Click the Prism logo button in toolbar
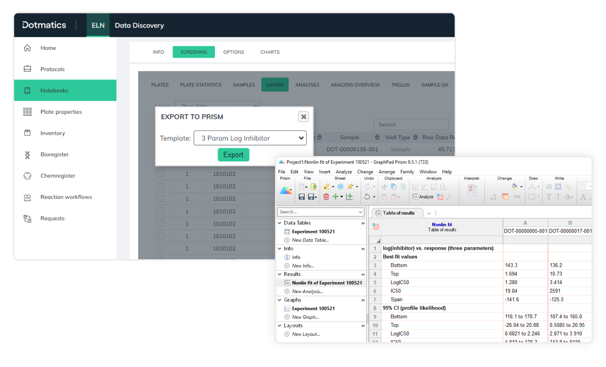The image size is (606, 367). [x=285, y=191]
